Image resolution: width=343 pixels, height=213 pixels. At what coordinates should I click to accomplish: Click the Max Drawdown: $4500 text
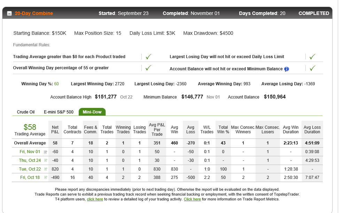tap(208, 33)
